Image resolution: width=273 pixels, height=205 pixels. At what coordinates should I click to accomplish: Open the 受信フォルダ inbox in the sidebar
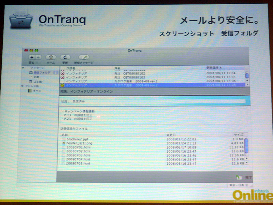pyautogui.click(x=42, y=72)
